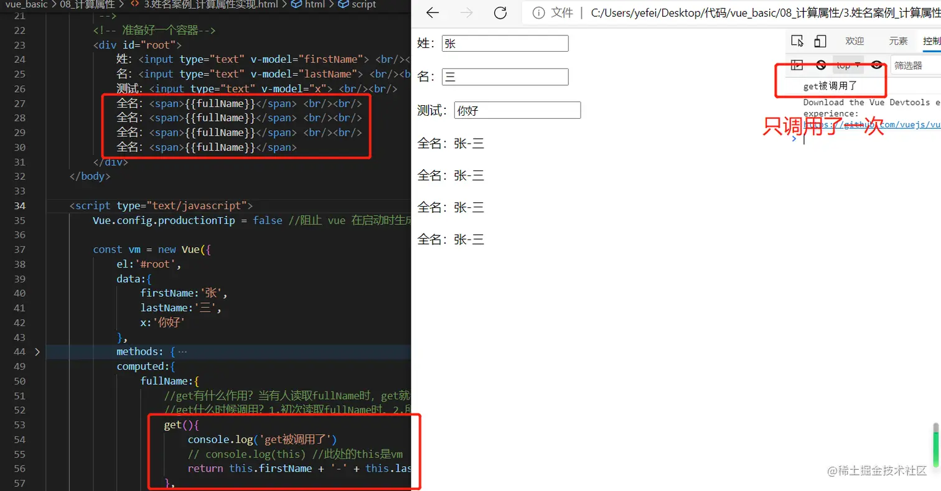Open the top JavaScript context dropdown

848,65
